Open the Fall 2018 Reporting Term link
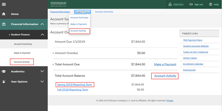This screenshot has height=111, width=222. (73, 90)
